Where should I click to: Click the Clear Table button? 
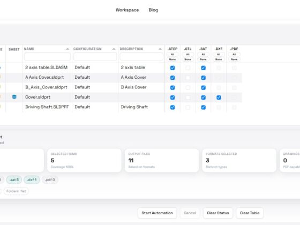[250, 213]
